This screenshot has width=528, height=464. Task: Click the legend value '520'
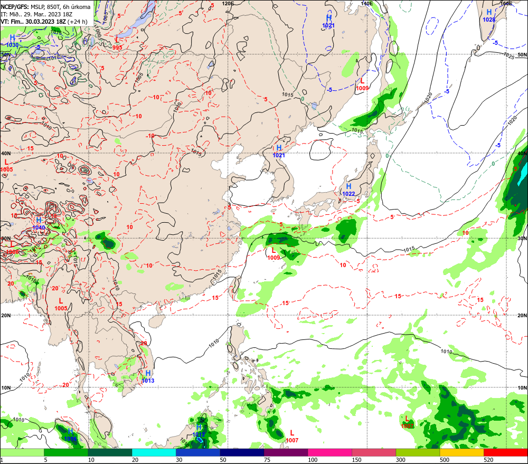coord(488,460)
